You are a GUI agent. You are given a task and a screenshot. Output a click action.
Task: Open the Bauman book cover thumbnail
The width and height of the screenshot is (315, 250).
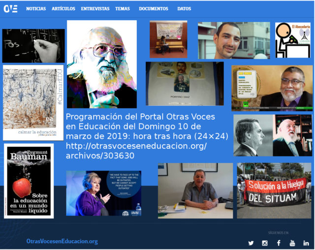(29, 181)
